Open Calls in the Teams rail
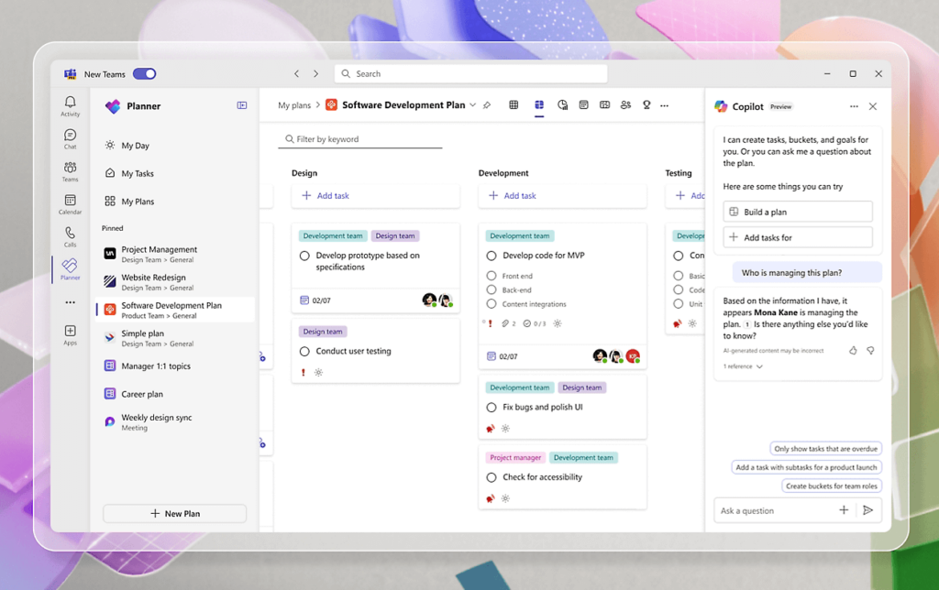The height and width of the screenshot is (590, 939). (70, 236)
